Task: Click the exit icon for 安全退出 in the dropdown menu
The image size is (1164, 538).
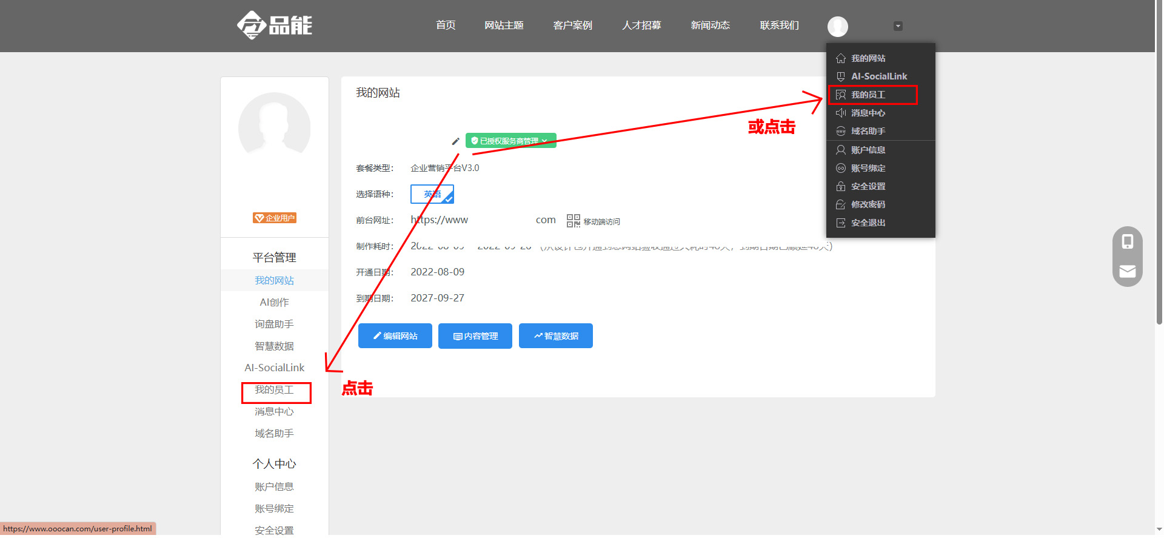Action: click(x=841, y=223)
